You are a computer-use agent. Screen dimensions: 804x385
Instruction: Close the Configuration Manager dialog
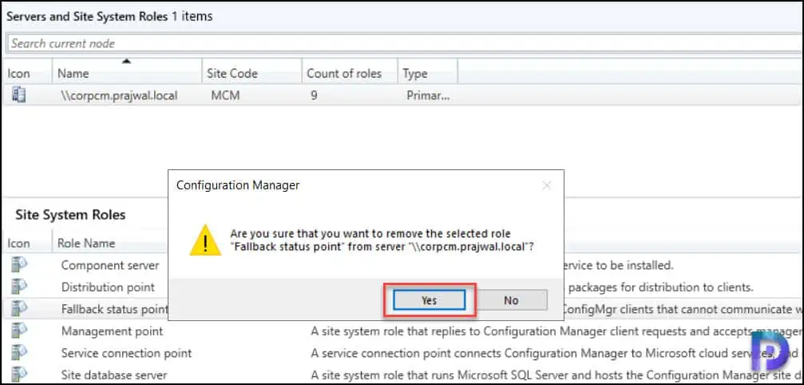547,185
